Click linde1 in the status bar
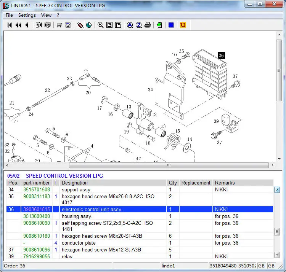This screenshot has height=272, width=286. pos(168,266)
